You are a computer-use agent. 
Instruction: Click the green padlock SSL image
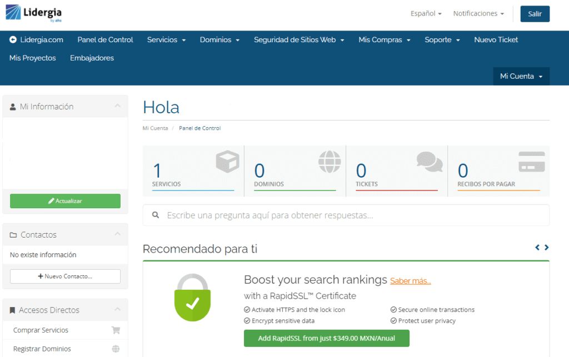[192, 298]
